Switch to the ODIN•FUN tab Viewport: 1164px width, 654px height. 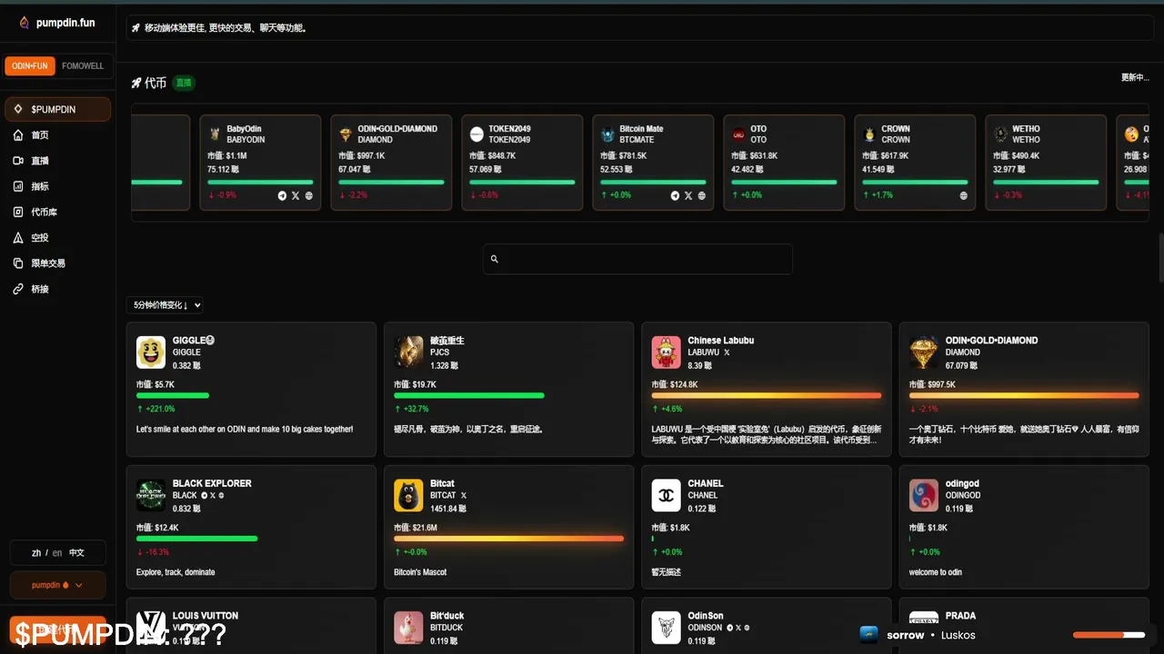(x=30, y=66)
